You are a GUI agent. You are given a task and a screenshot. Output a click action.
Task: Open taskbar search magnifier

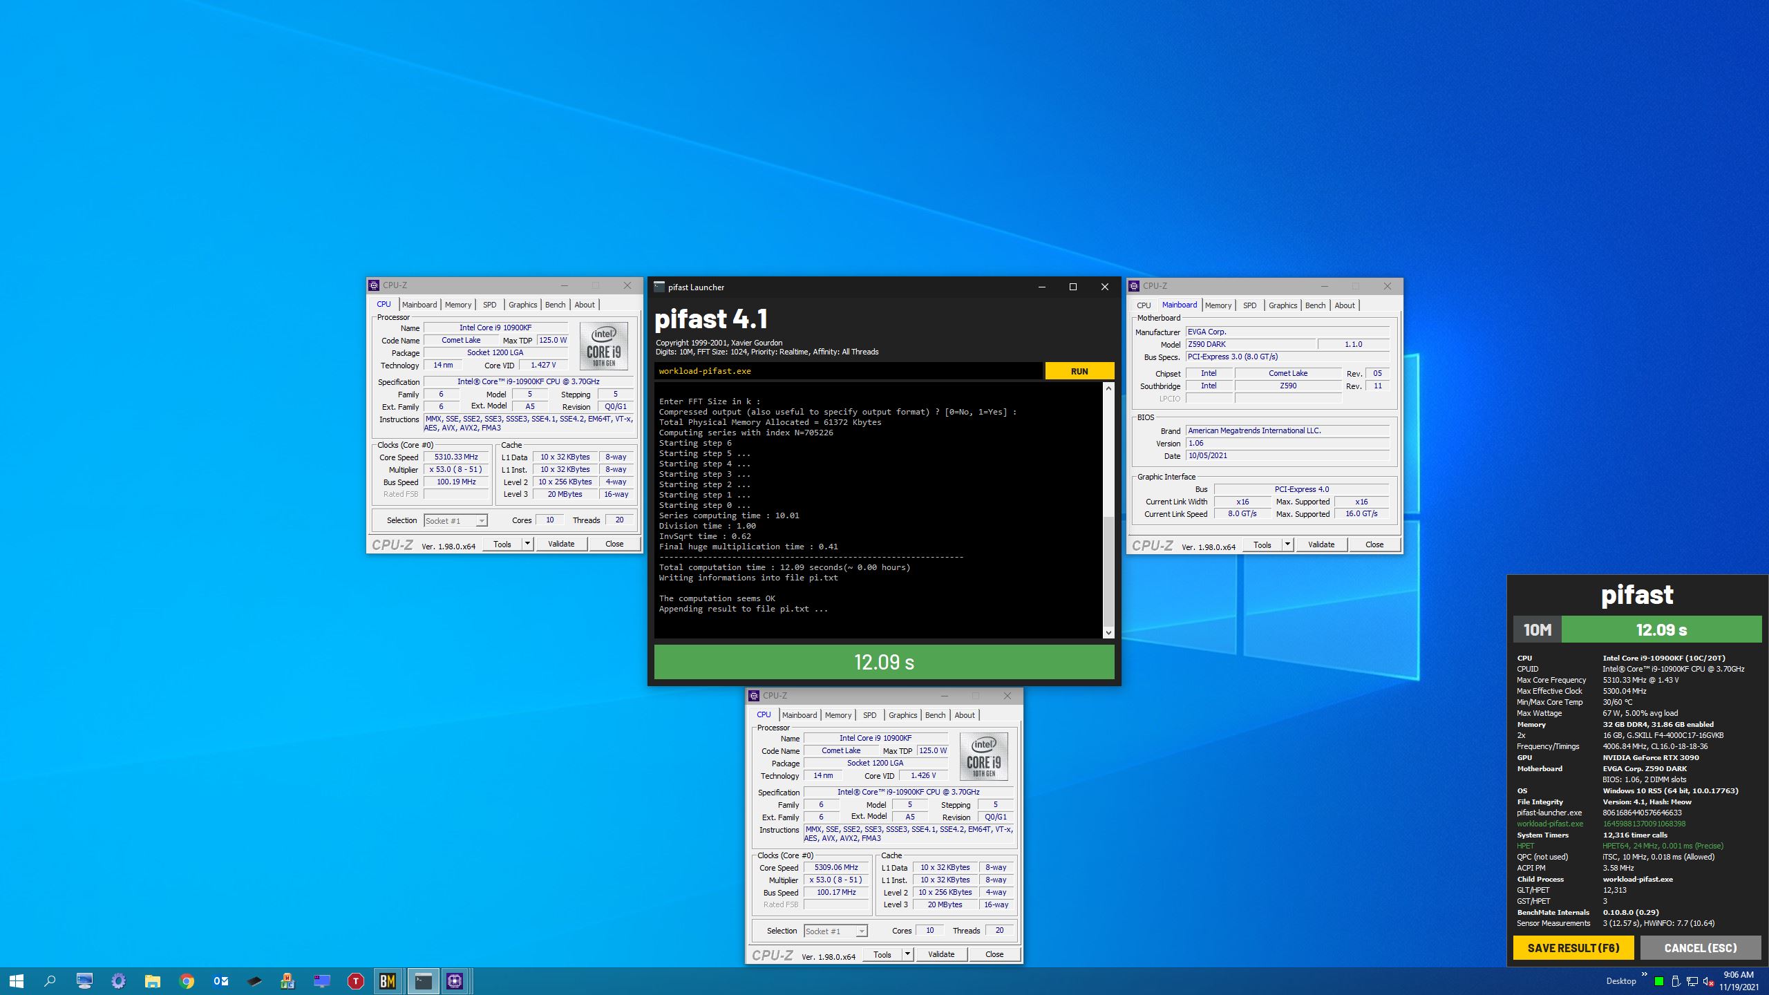(50, 980)
